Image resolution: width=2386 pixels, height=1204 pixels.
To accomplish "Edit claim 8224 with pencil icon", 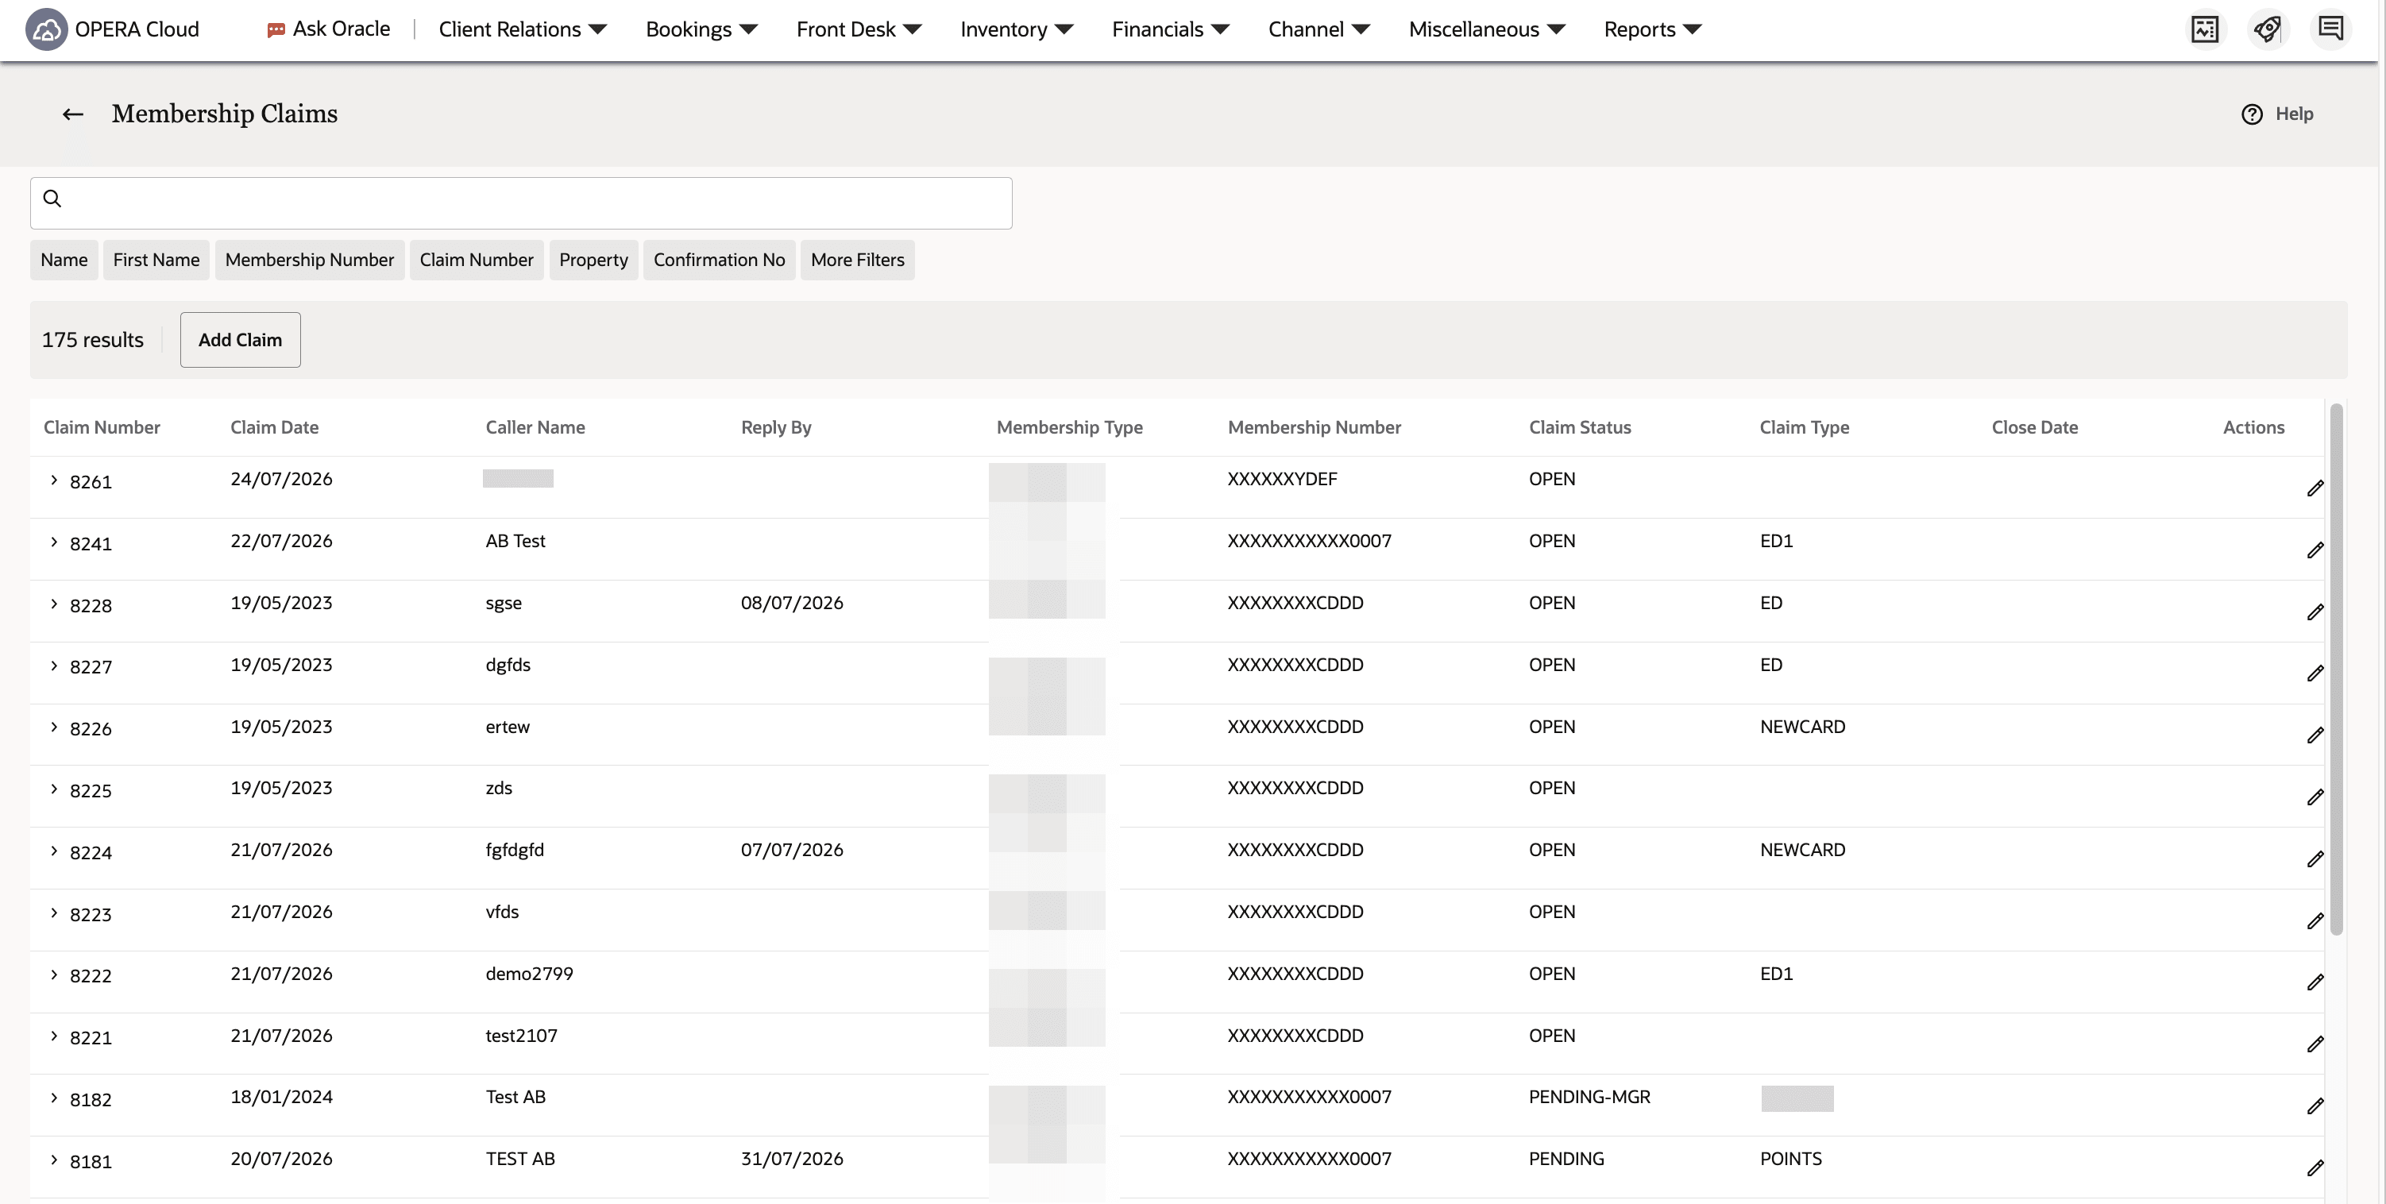I will (2315, 859).
